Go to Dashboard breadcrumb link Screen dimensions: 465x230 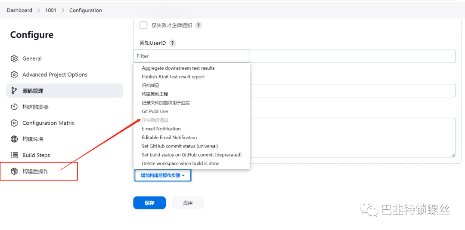click(19, 10)
